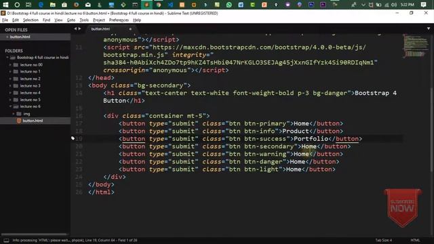
Task: Launch Premiere Pro from the taskbar
Action: [x=323, y=5]
